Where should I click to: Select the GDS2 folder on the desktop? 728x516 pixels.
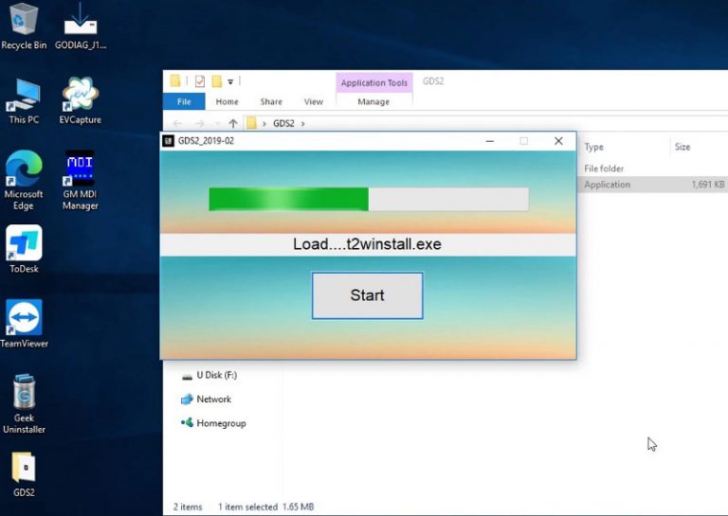(24, 469)
